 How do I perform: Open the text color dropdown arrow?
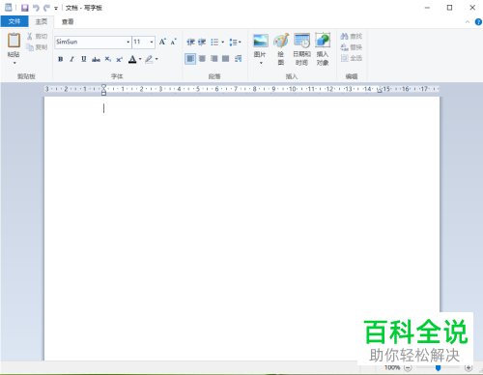(140, 59)
